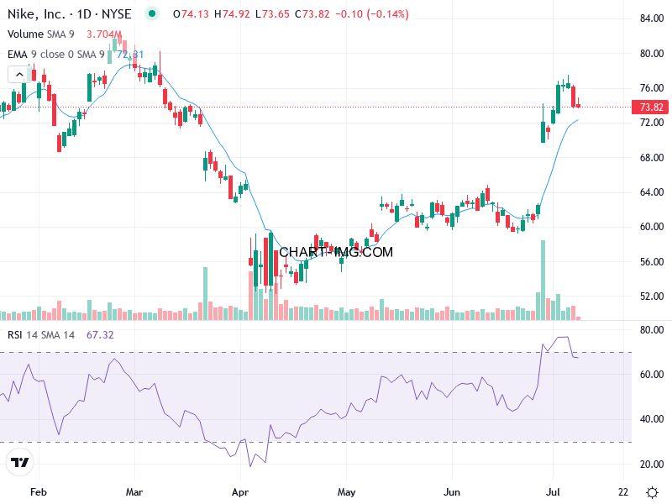The image size is (672, 504).
Task: Click the close price C73.82 value
Action: click(x=312, y=14)
